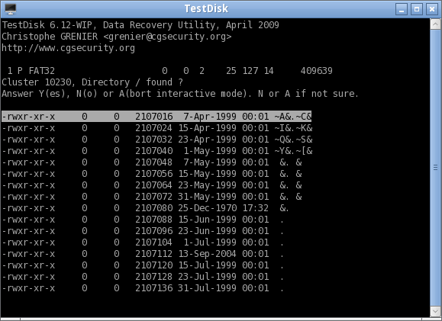Click the TestDisk window title text
442x321 pixels.
click(x=206, y=8)
